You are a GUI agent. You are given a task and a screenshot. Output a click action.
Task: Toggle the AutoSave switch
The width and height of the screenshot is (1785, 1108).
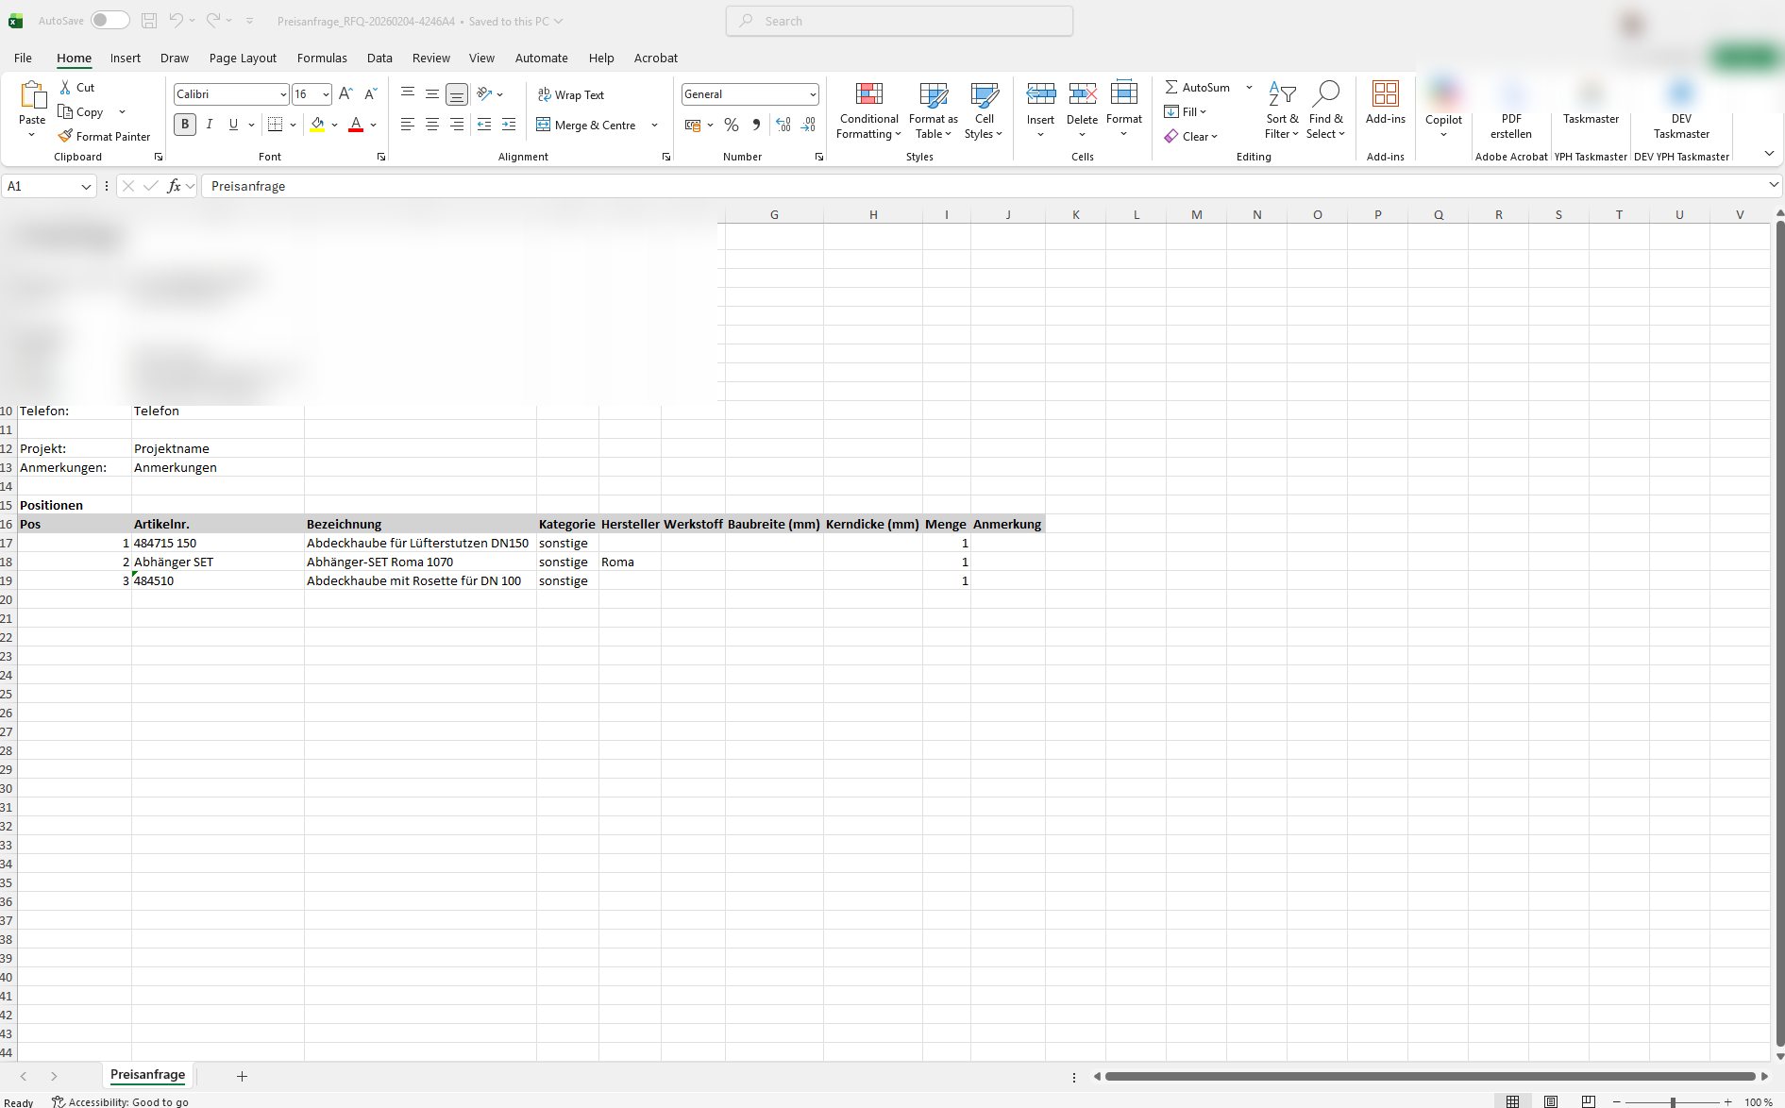point(109,21)
